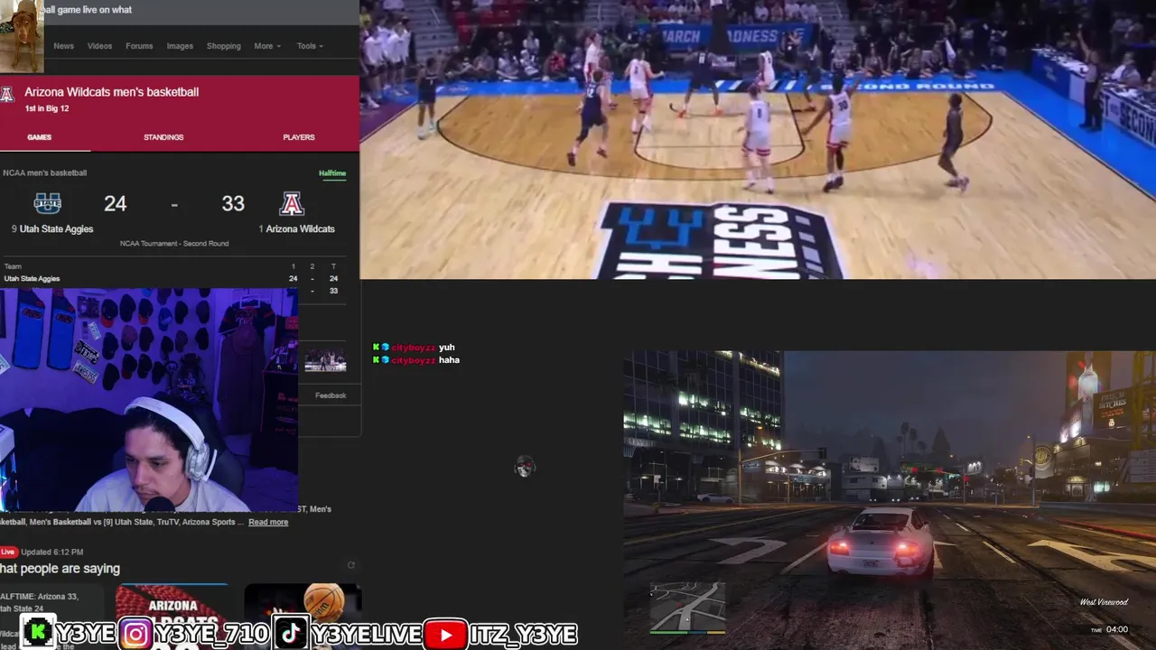
Task: Click the Feedback link
Action: pos(331,395)
